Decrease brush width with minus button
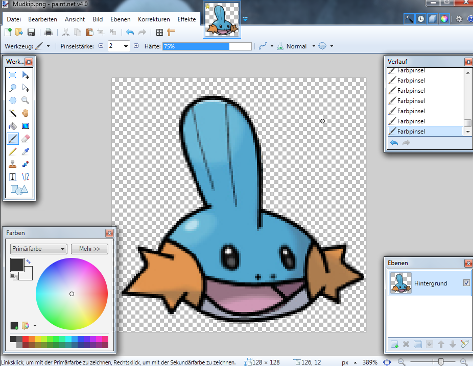 [101, 46]
